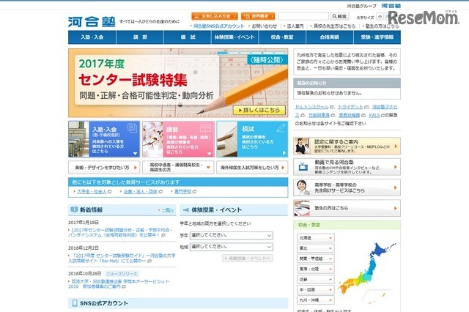Click the small (小) text size button
The height and width of the screenshot is (312, 469).
click(x=380, y=15)
